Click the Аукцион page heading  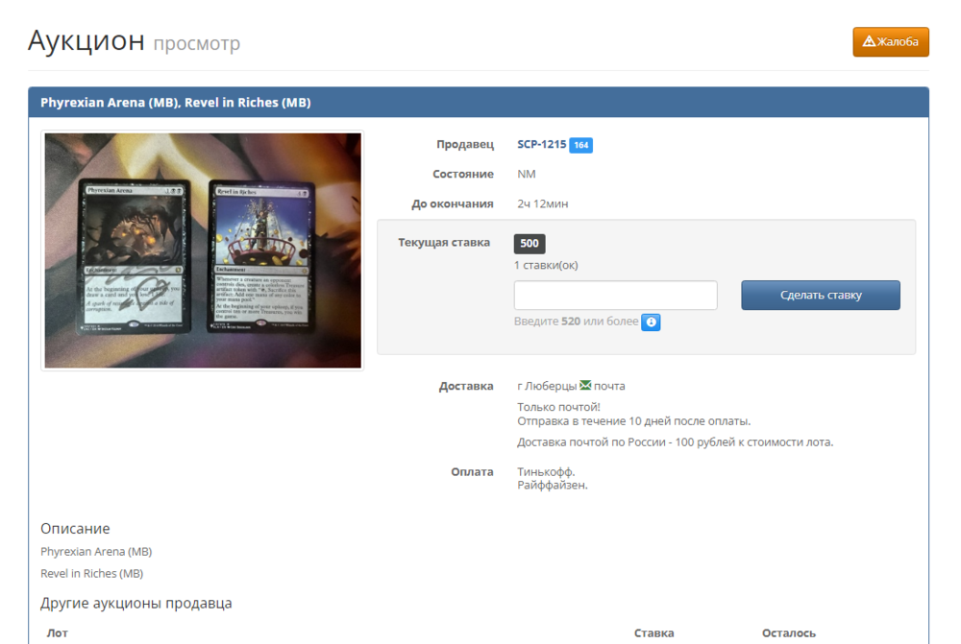(x=86, y=41)
